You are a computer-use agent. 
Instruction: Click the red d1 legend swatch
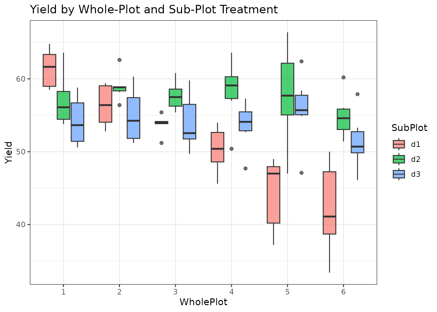[399, 144]
